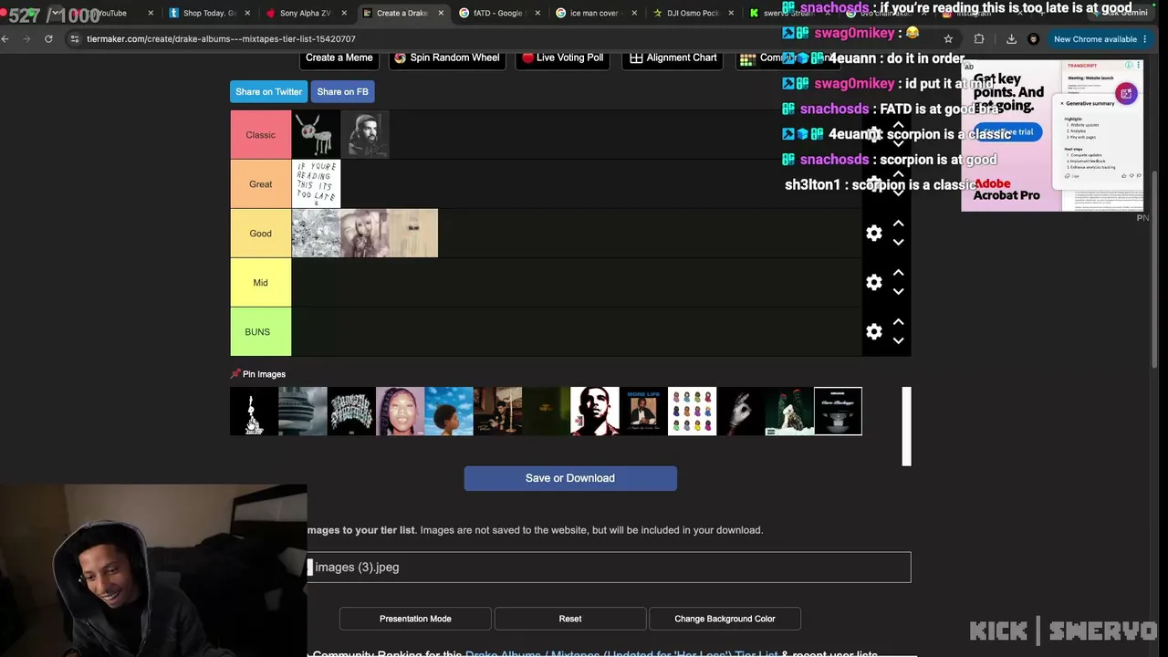
Task: Click the images (3).jpeg file input
Action: pos(609,568)
